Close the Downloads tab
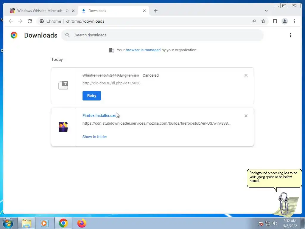305x229 pixels. pyautogui.click(x=144, y=11)
